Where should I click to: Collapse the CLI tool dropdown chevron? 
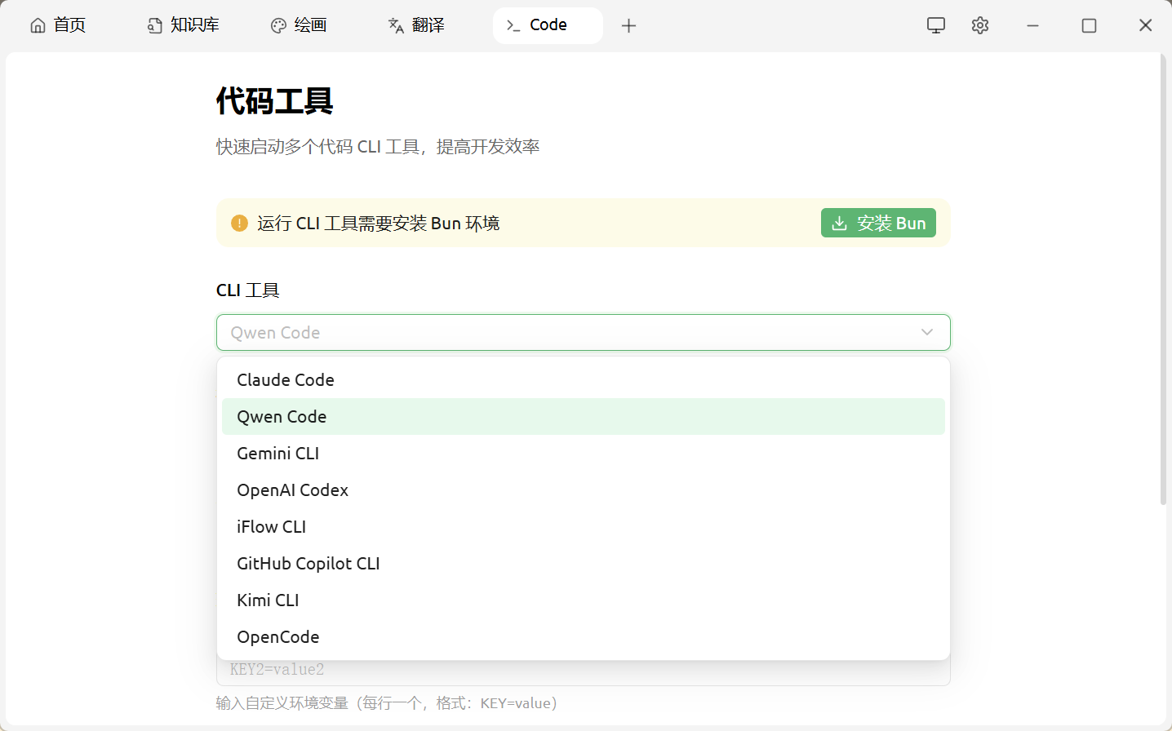click(x=926, y=332)
